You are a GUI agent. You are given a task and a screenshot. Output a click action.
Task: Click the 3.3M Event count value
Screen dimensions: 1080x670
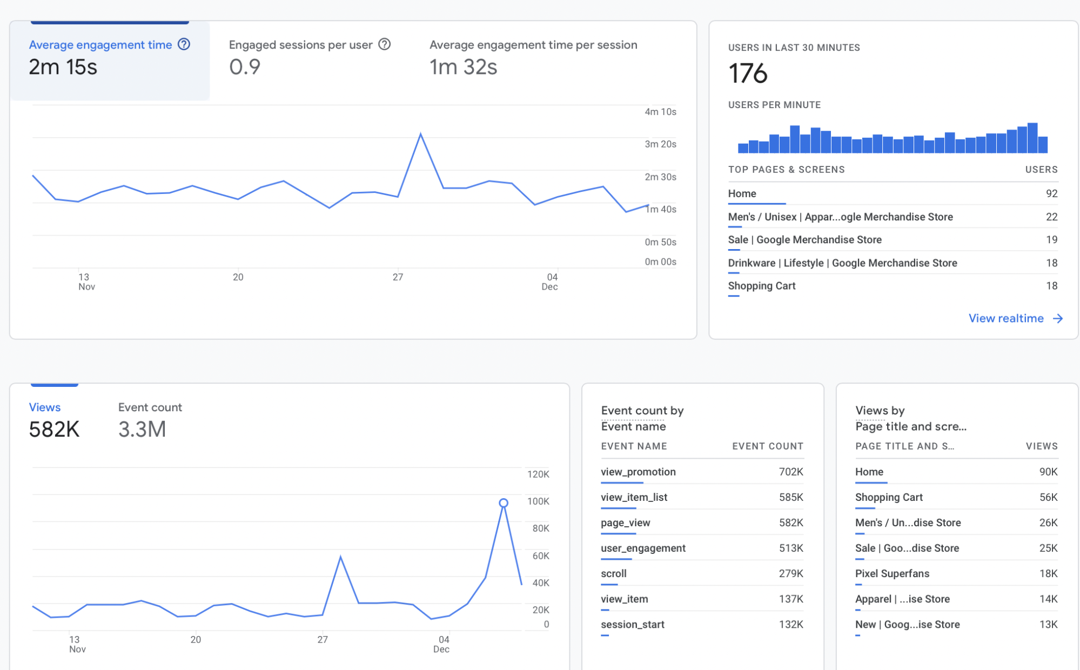(x=142, y=430)
